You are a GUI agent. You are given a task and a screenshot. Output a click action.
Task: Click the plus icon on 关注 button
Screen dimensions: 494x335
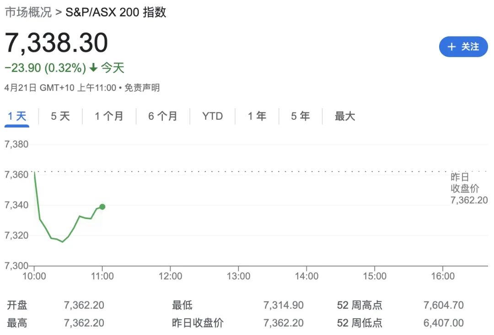tap(451, 47)
